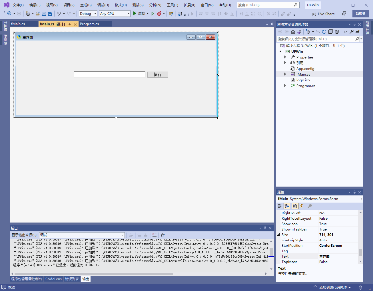The image size is (373, 291).
Task: Save the current file with the single-disk icon
Action: point(44,13)
